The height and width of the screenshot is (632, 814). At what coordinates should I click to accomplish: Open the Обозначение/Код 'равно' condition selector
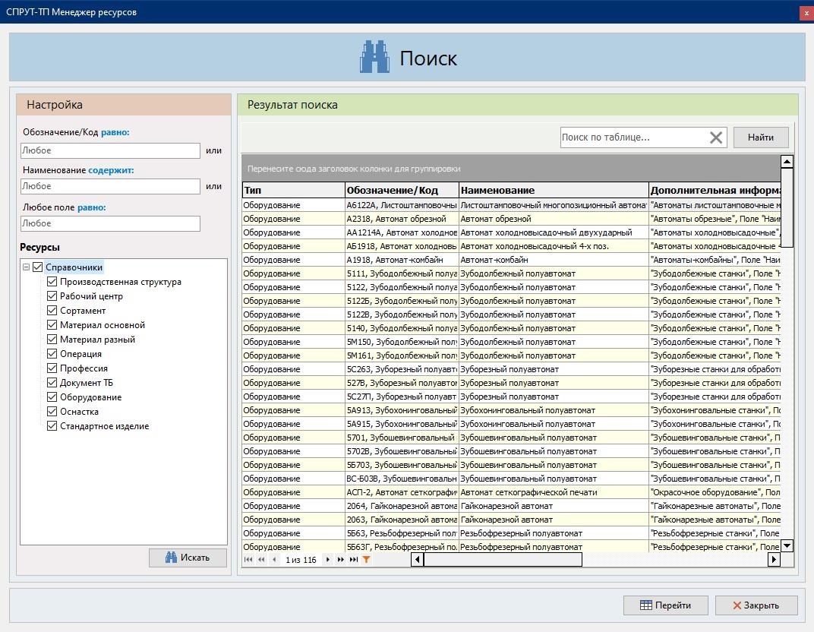tap(115, 132)
